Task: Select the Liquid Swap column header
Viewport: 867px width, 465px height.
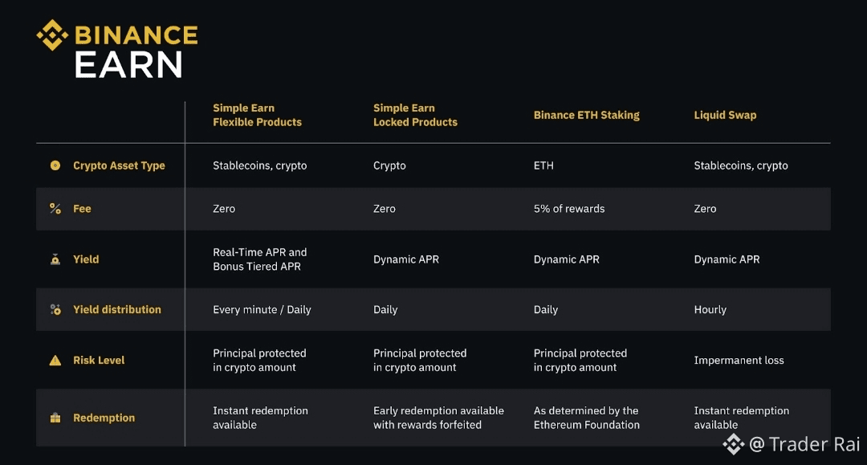Action: point(725,115)
